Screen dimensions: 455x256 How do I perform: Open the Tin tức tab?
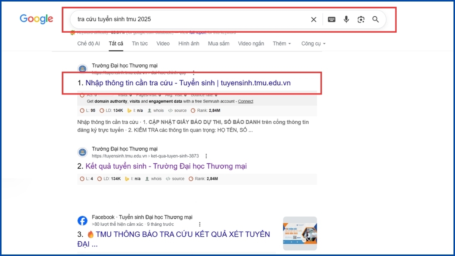point(140,44)
